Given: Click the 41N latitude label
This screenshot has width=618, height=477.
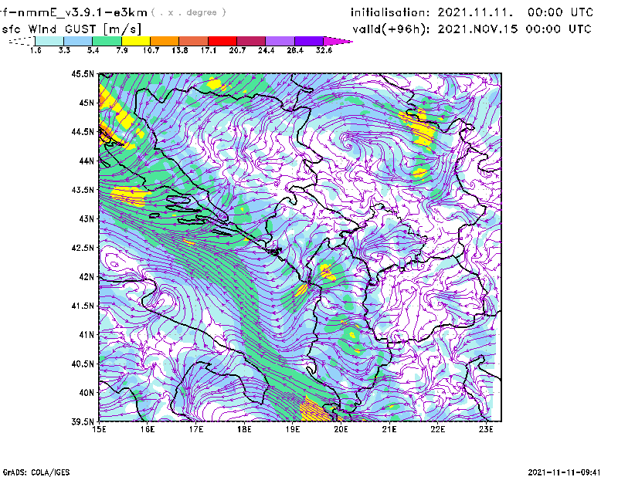Looking at the screenshot, I should click(x=87, y=335).
